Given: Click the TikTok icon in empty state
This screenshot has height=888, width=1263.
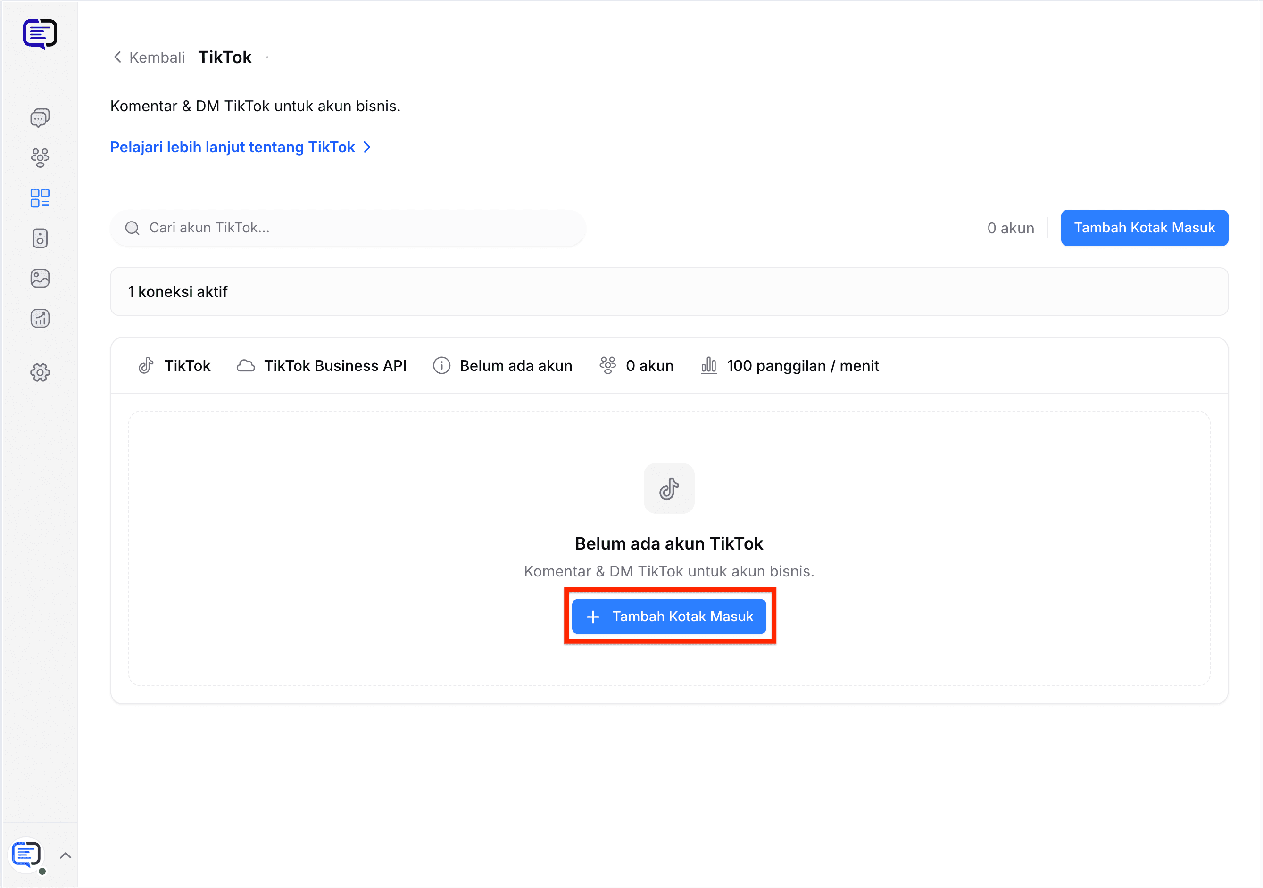Looking at the screenshot, I should [x=669, y=488].
